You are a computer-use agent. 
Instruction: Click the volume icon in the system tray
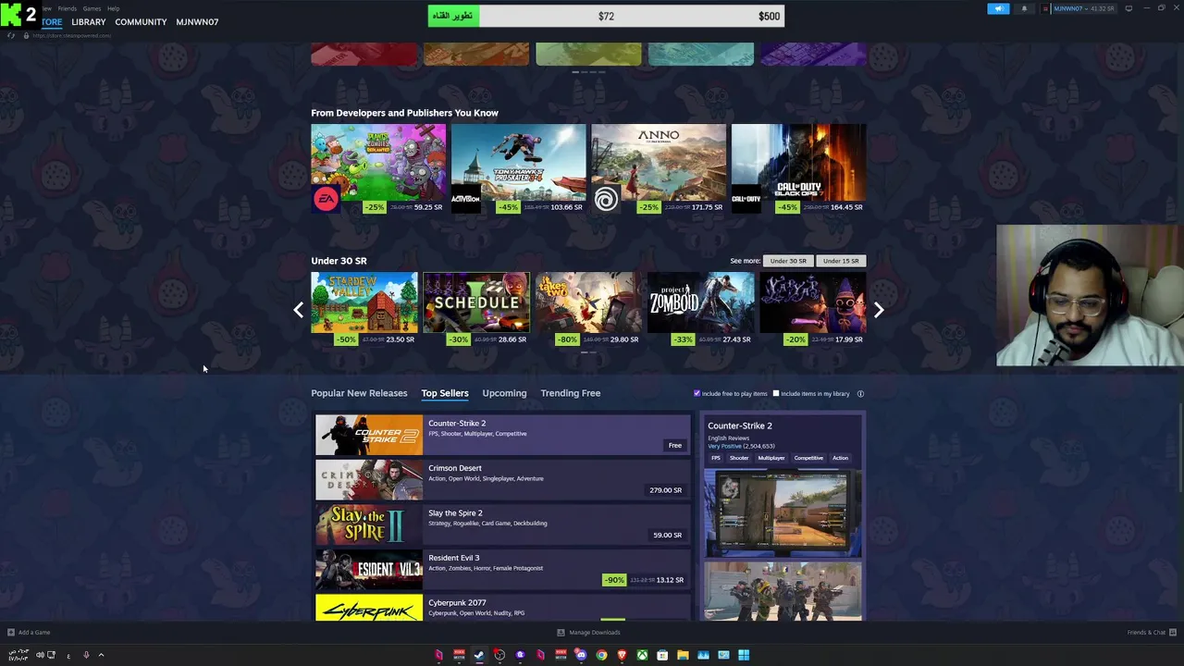coord(40,655)
